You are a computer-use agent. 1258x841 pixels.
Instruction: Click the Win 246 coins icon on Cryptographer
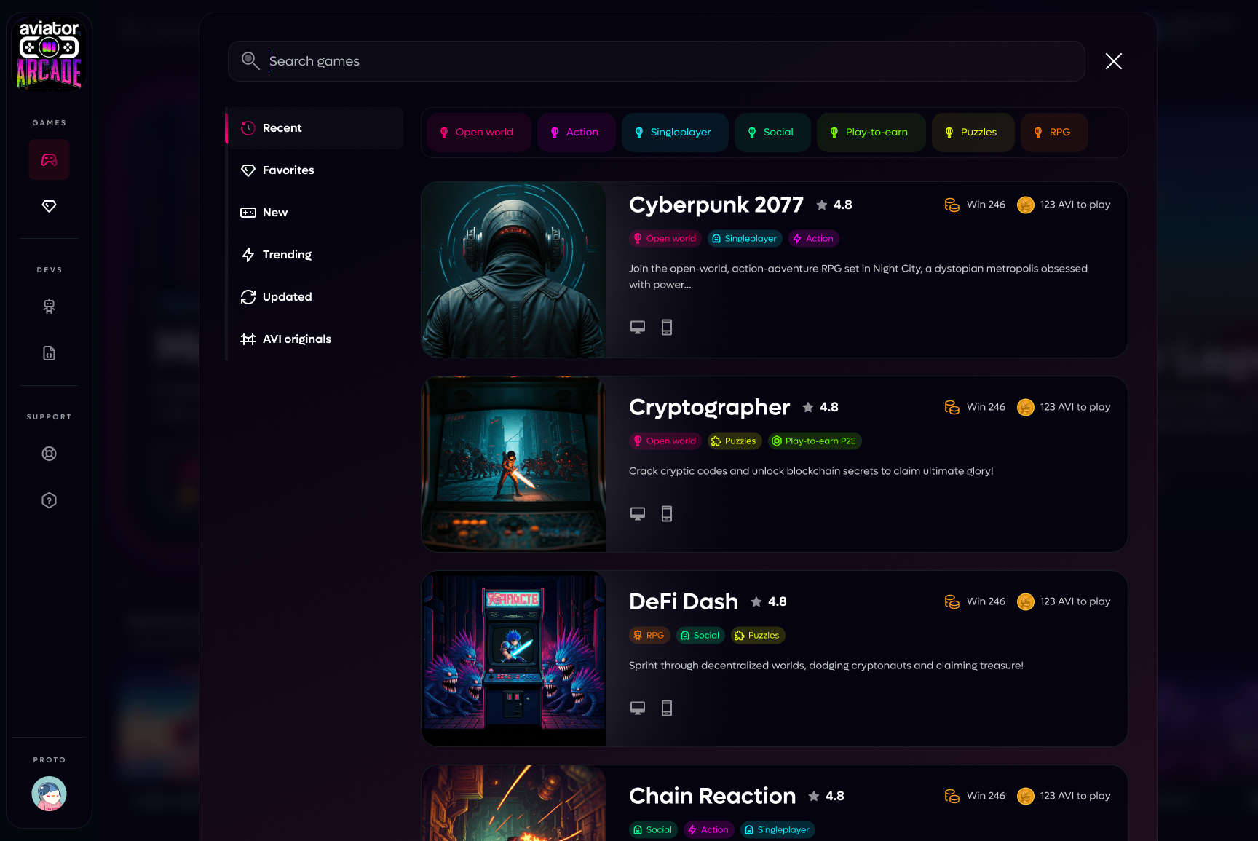click(x=952, y=407)
